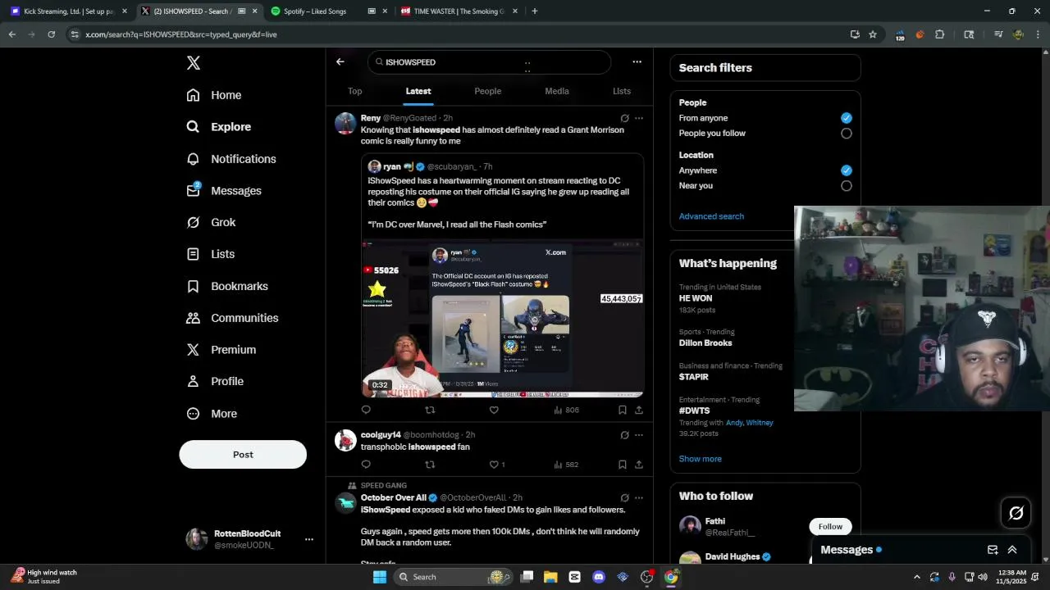
Task: Click Show more trends link
Action: [701, 459]
